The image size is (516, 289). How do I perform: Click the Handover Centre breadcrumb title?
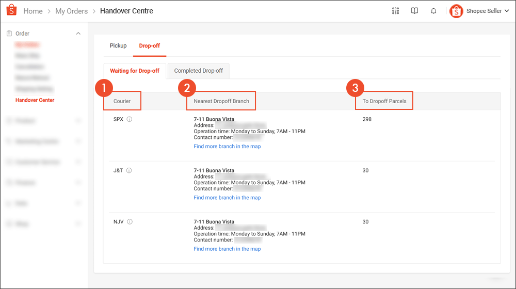[126, 11]
